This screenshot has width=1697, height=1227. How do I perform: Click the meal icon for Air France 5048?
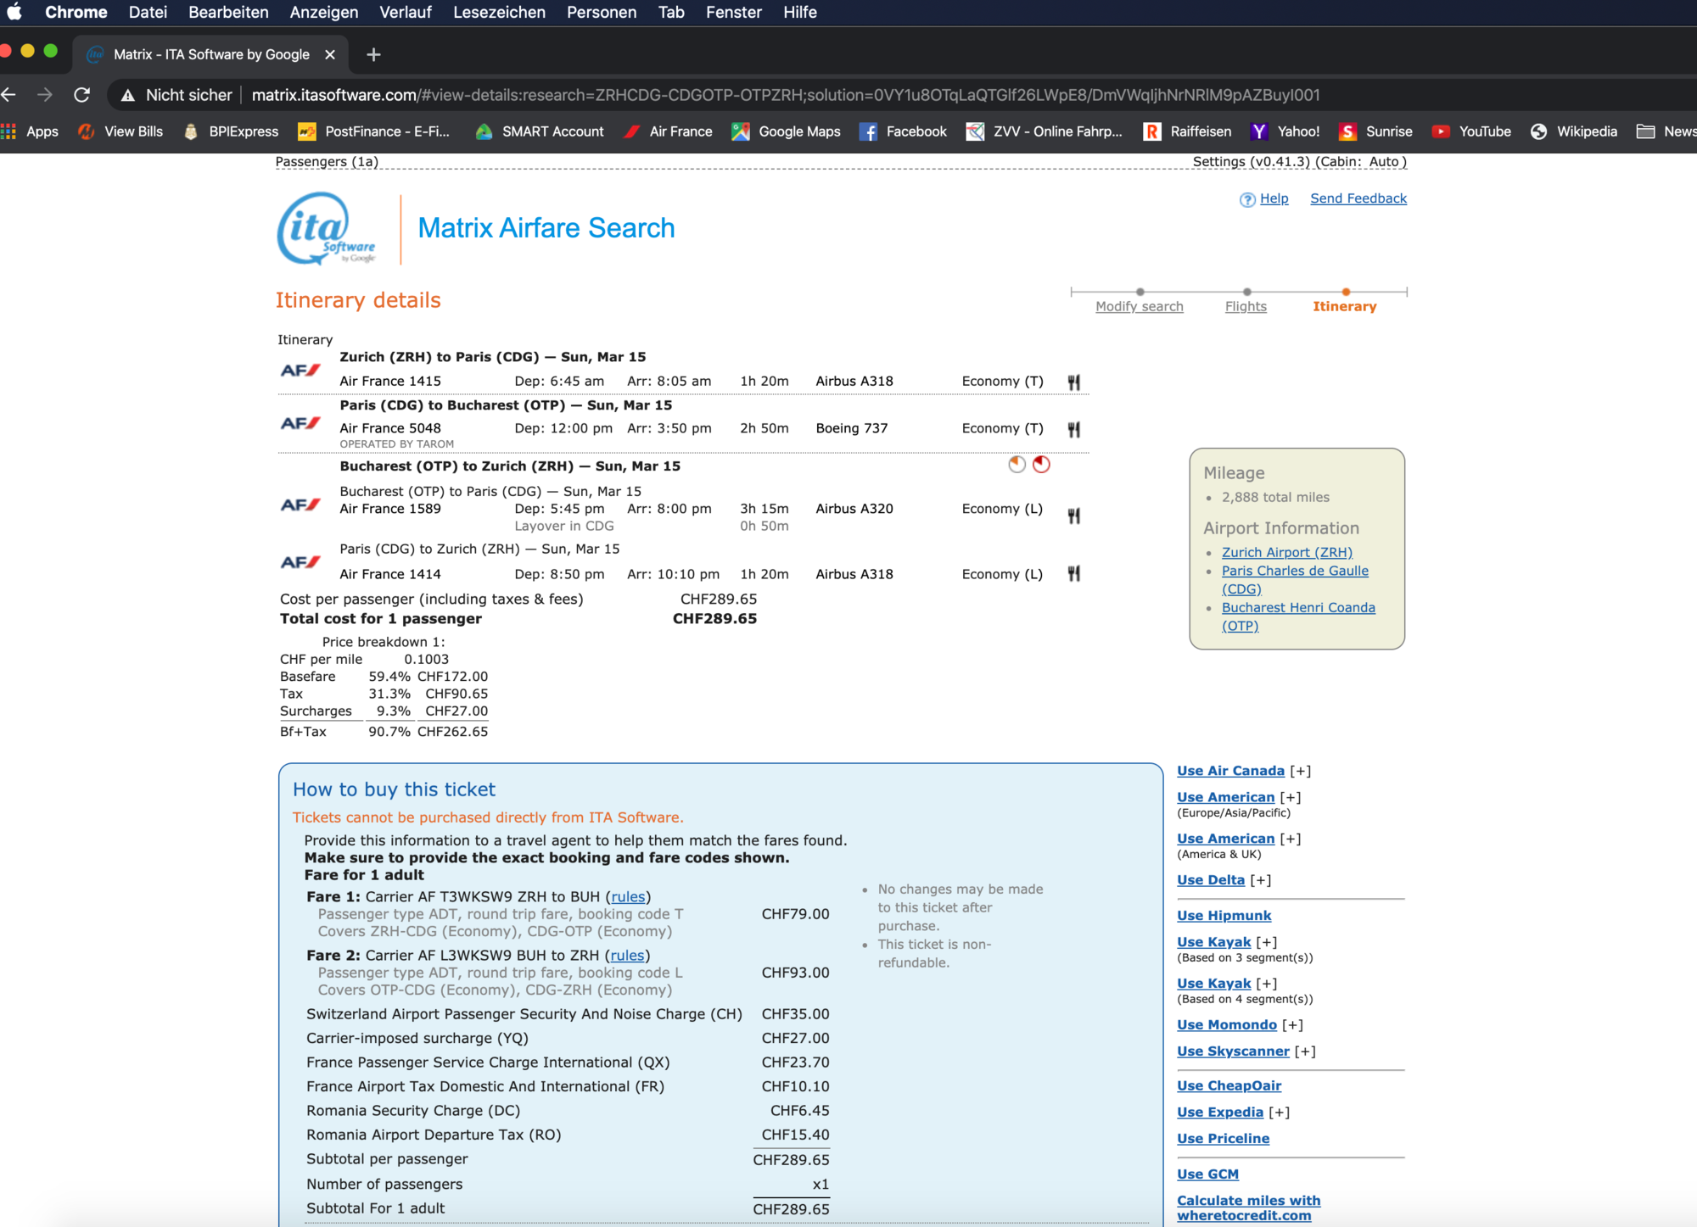pos(1074,429)
